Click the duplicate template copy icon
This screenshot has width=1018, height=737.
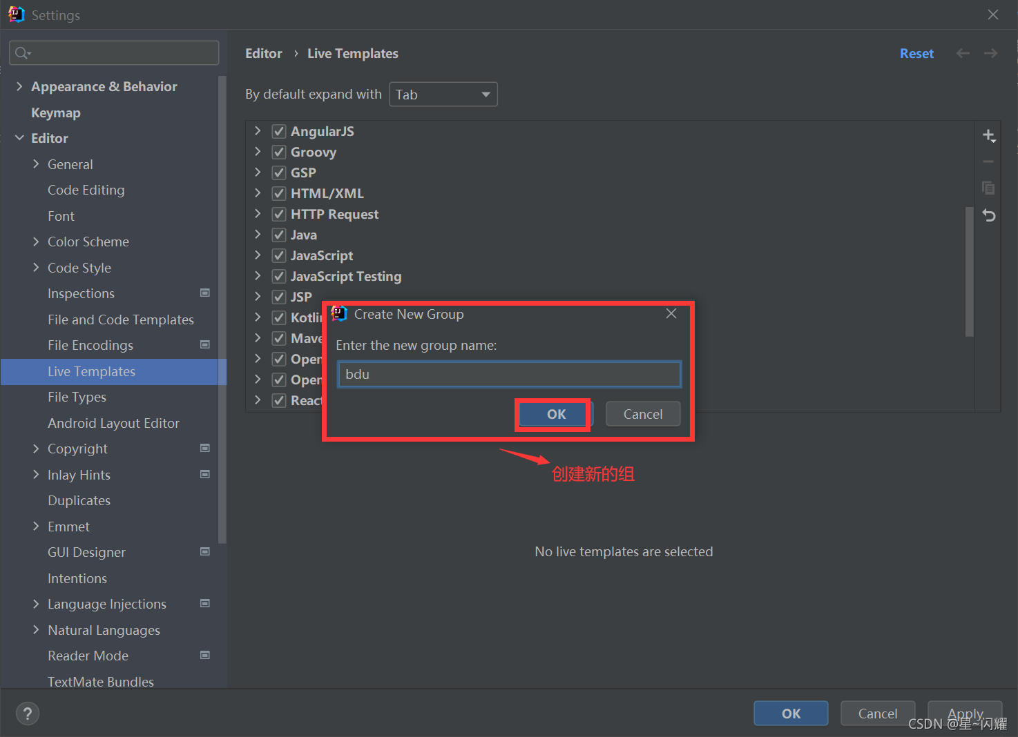pyautogui.click(x=989, y=188)
